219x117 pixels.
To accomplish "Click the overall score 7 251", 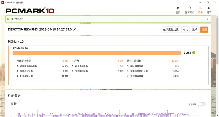I will pyautogui.click(x=187, y=53).
